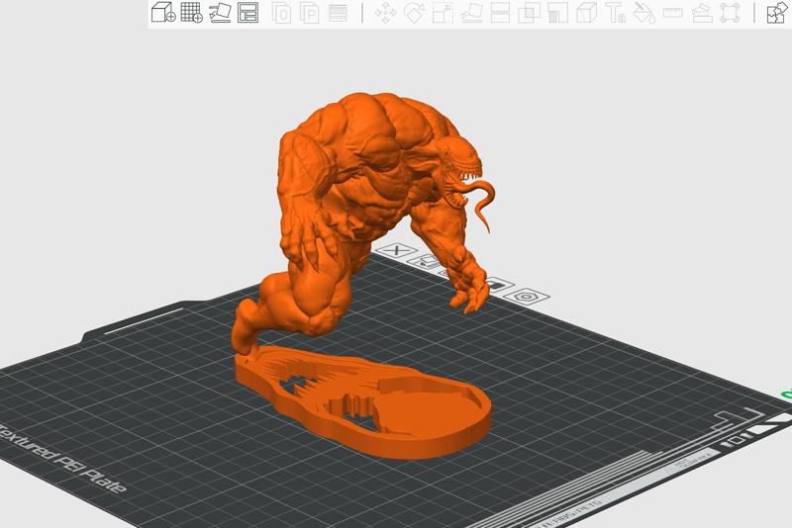Viewport: 792px width, 528px height.
Task: Open the Variable layer height tool
Action: (338, 13)
